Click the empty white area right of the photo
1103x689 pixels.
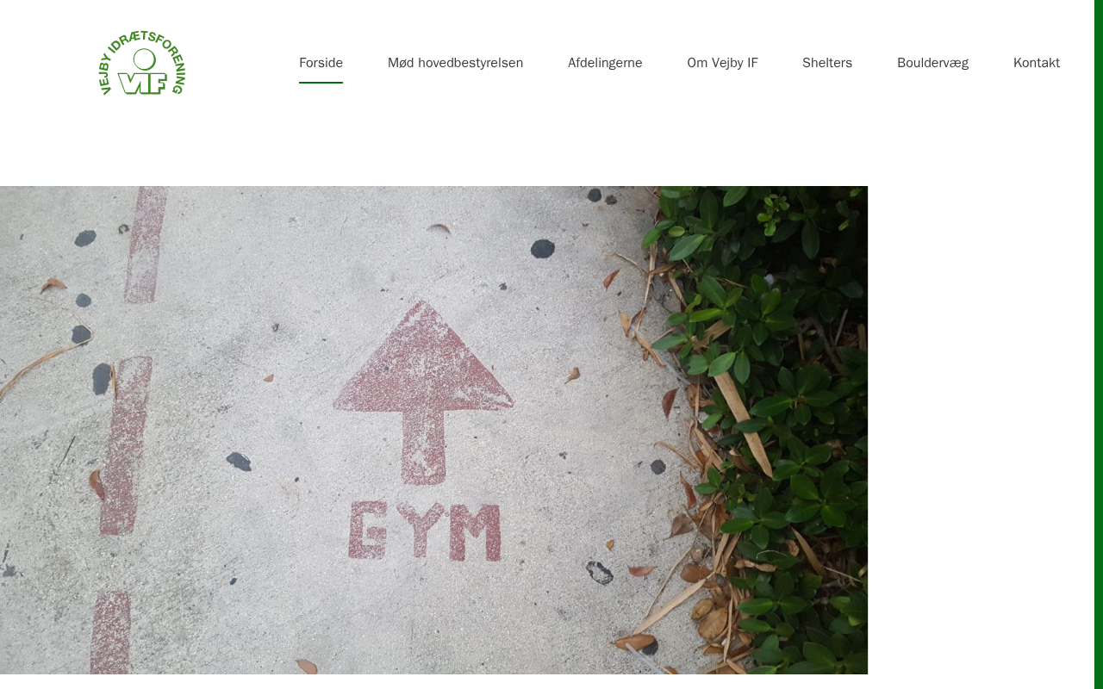[981, 430]
